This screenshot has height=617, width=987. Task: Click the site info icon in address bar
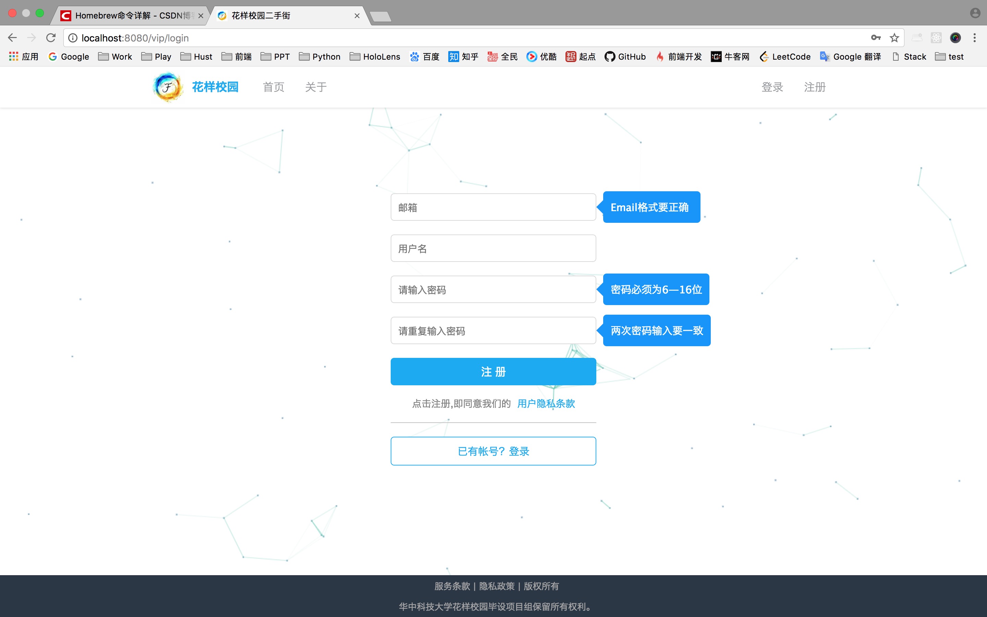tap(73, 38)
